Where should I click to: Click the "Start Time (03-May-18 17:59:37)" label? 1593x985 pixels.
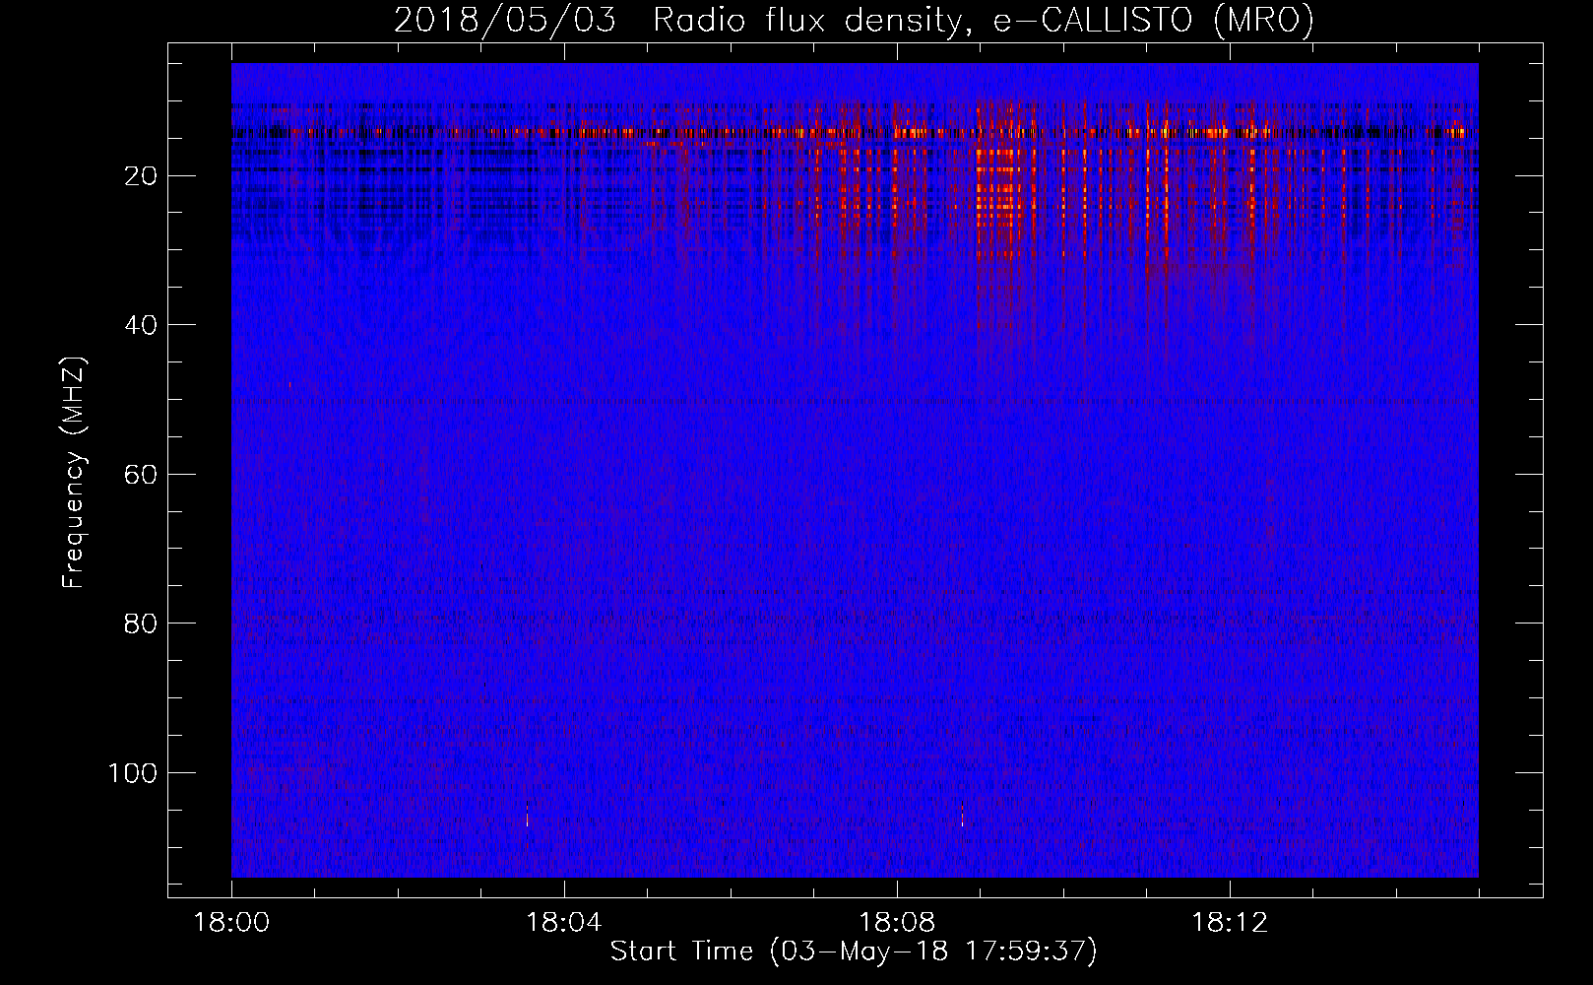coord(854,952)
